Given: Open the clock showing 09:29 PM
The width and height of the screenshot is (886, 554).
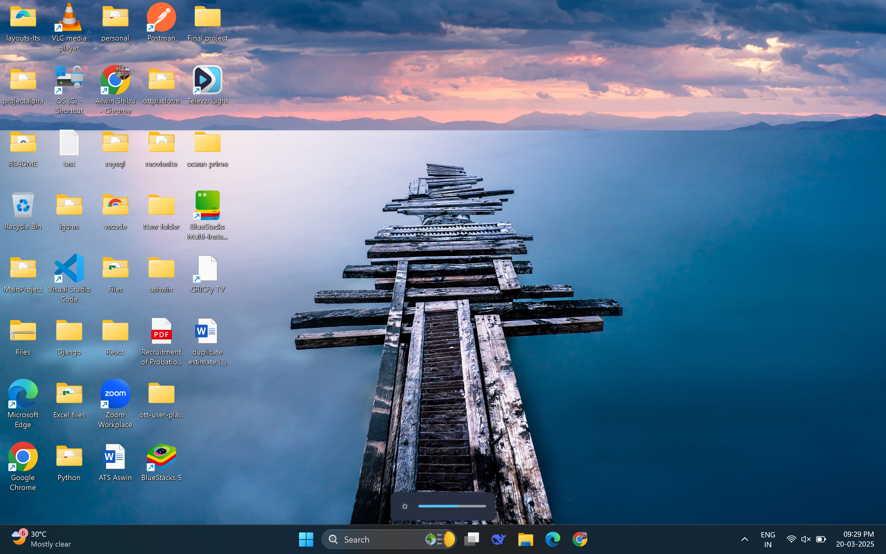Looking at the screenshot, I should tap(855, 539).
